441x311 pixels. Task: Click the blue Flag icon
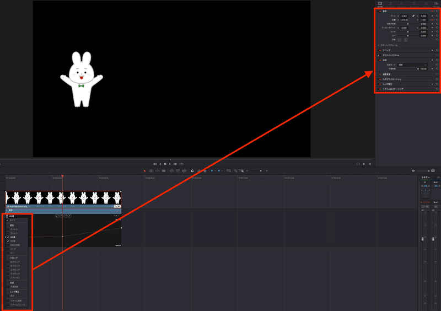(212, 171)
